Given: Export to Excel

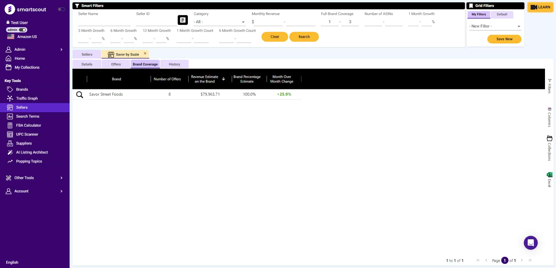Looking at the screenshot, I should [x=549, y=180].
